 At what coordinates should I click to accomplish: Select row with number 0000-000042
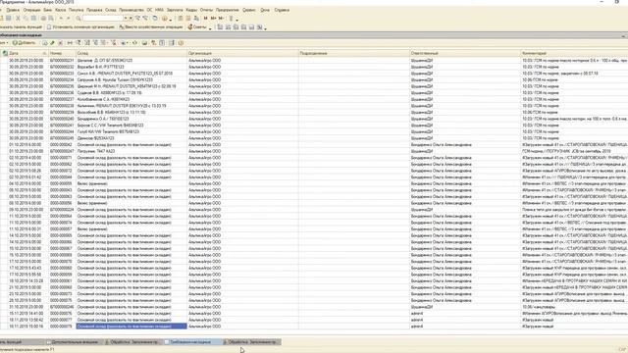[314, 145]
